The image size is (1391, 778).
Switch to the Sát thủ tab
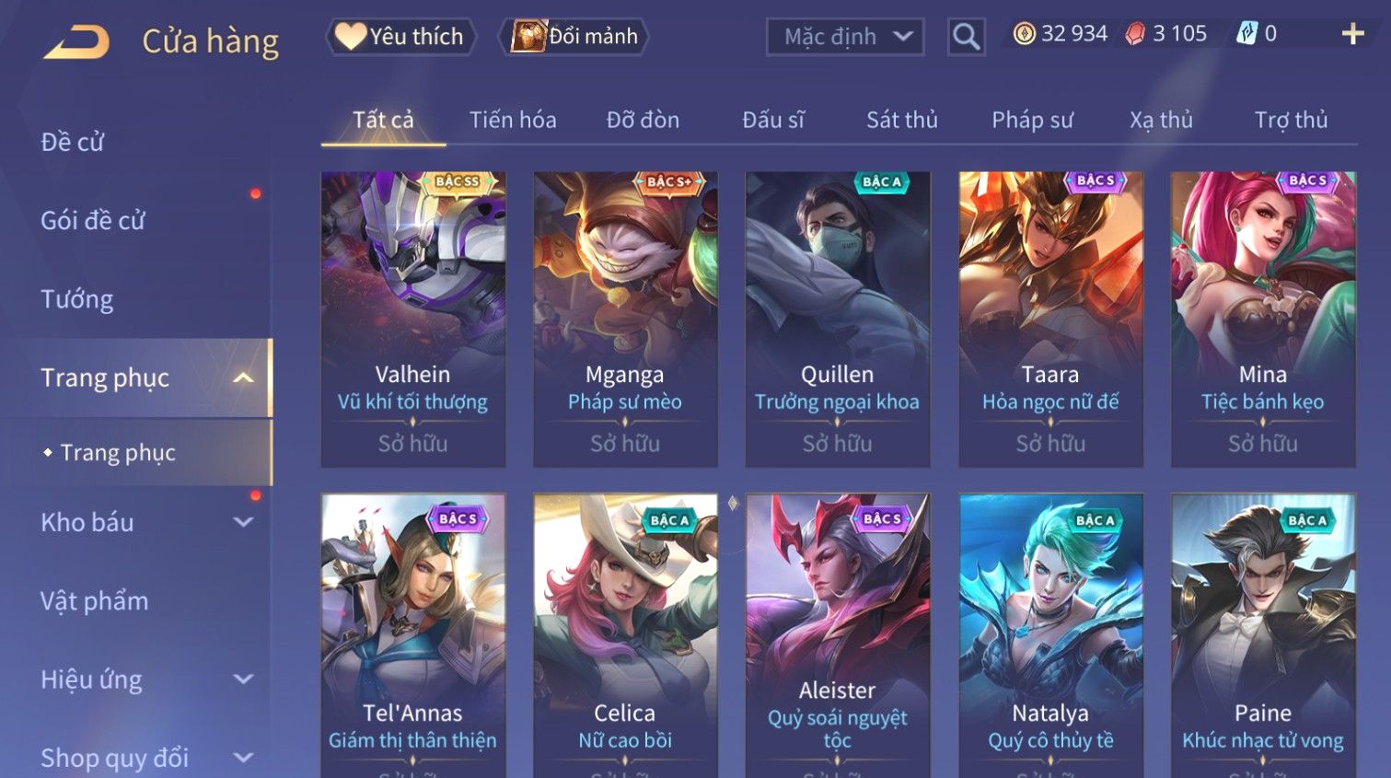click(x=901, y=120)
